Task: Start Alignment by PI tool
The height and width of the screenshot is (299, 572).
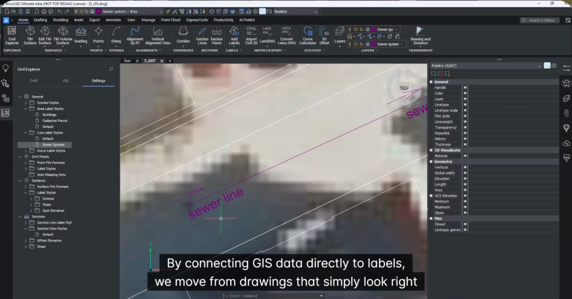Action: pos(135,35)
